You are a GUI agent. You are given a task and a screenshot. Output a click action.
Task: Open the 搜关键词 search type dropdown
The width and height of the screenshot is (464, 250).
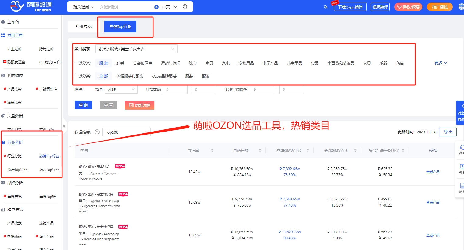83,7
